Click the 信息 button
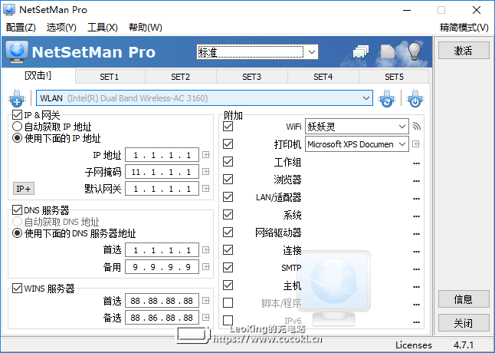This screenshot has width=495, height=353. pyautogui.click(x=463, y=299)
